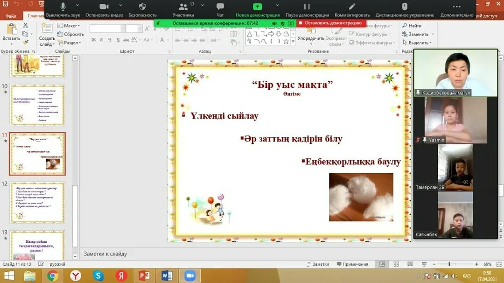This screenshot has height=283, width=504.
Task: Click the Zoom mute microphone icon
Action: [x=63, y=7]
